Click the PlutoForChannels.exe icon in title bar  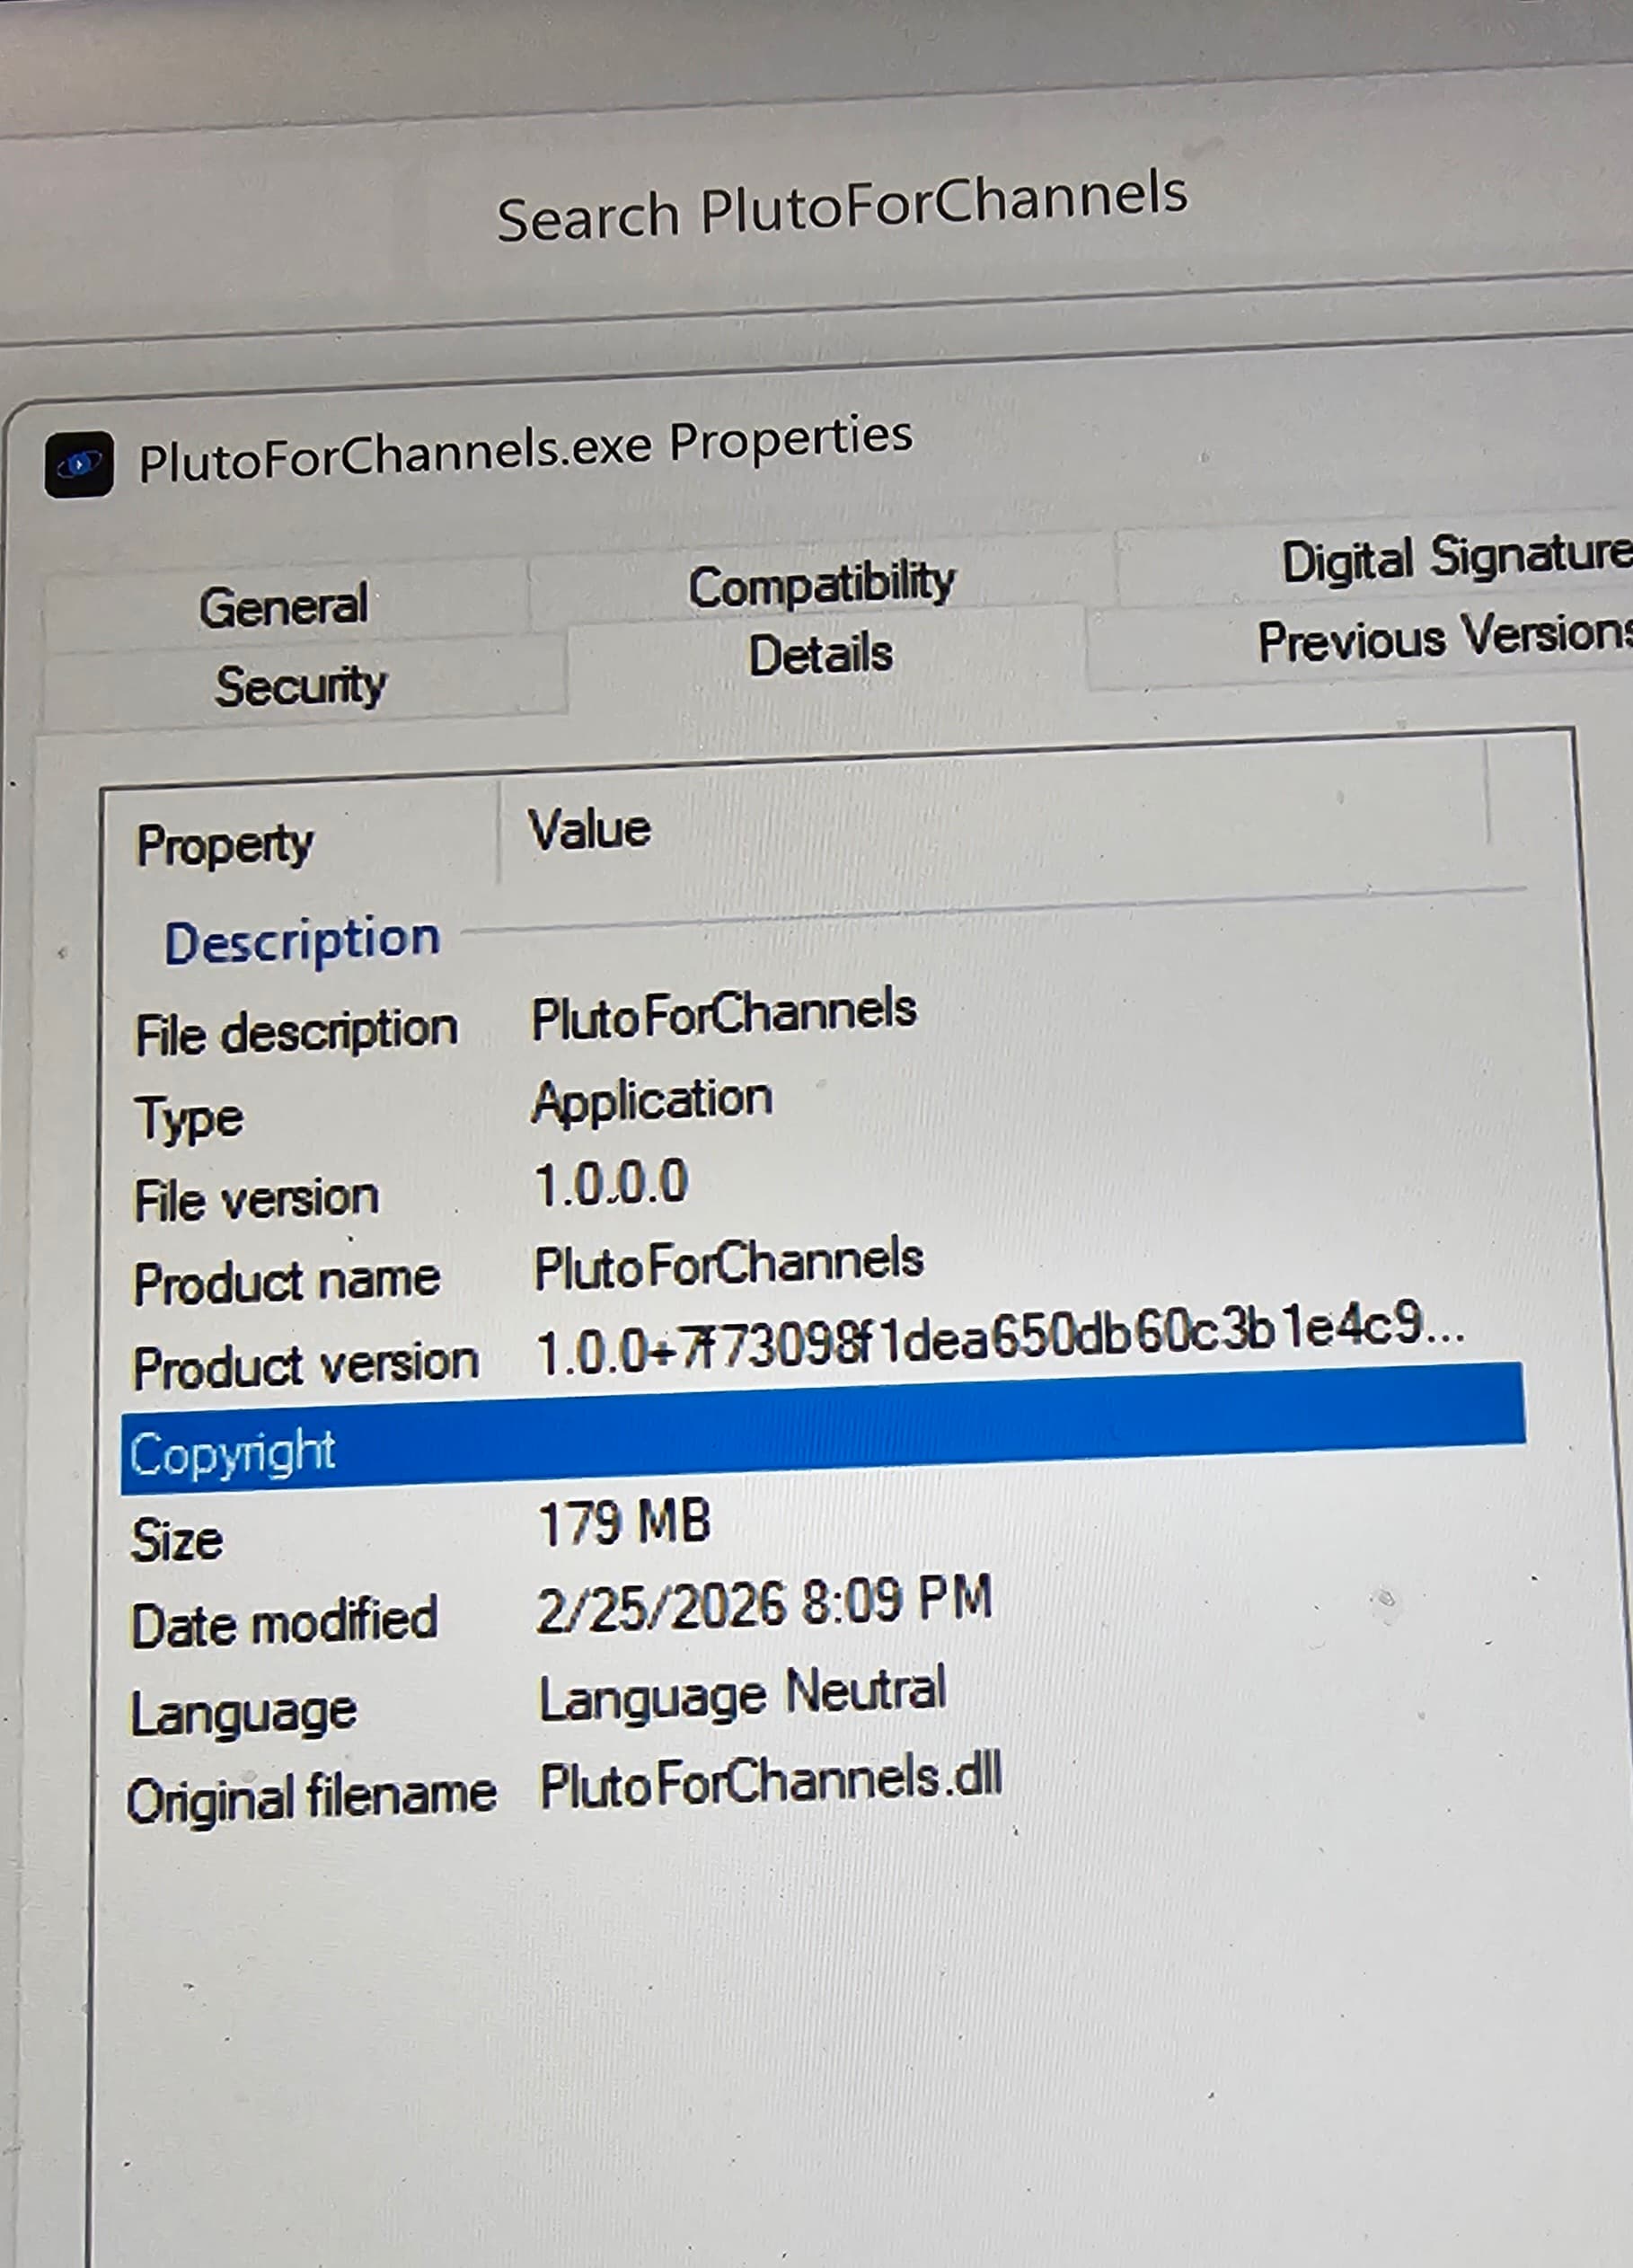tap(78, 463)
